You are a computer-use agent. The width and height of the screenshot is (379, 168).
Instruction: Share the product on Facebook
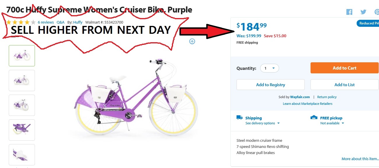point(349,12)
